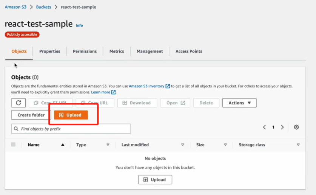
Task: Click page number 1 in pagination
Action: pyautogui.click(x=273, y=127)
